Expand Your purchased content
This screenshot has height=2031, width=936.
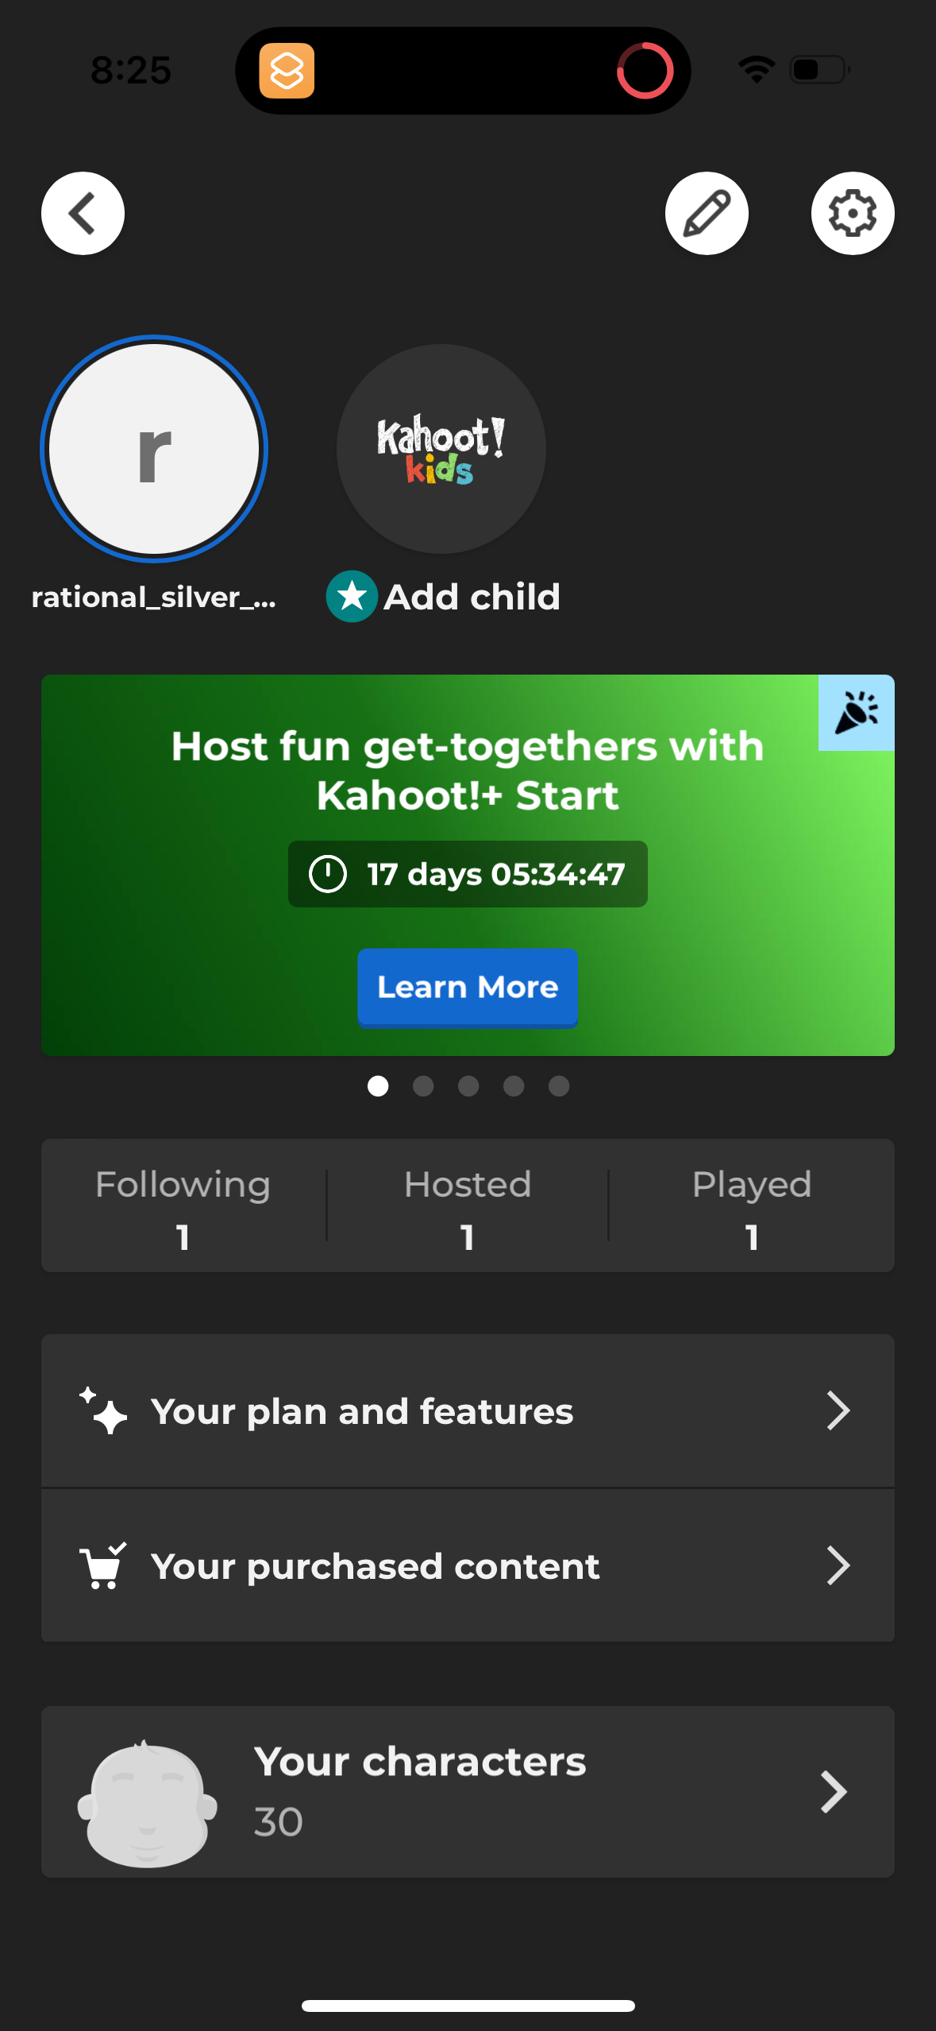point(468,1565)
